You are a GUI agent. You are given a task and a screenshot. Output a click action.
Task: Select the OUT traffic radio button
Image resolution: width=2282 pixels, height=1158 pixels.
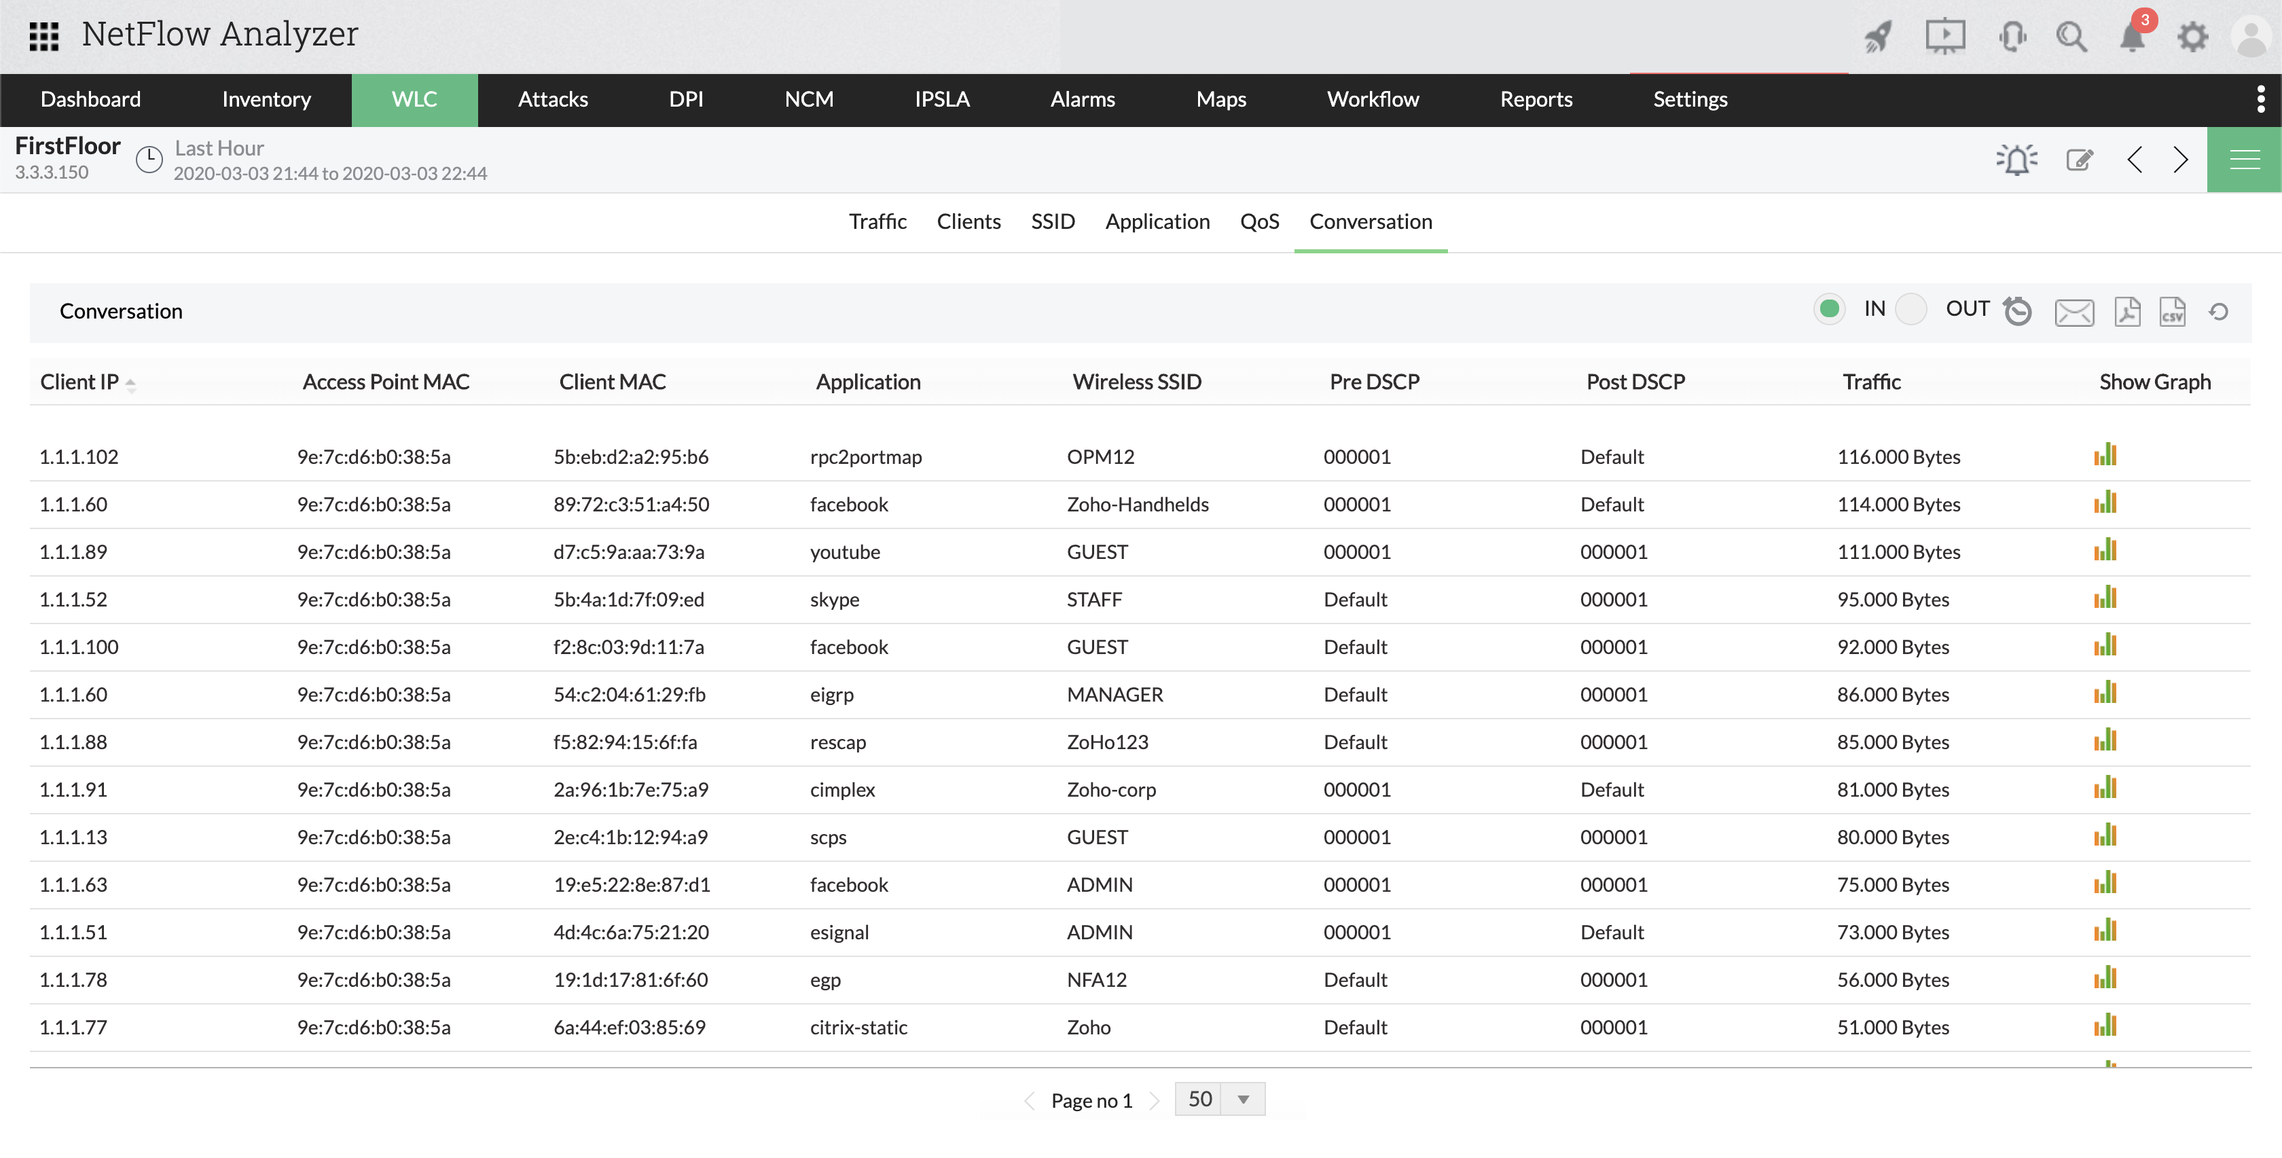click(x=1912, y=309)
